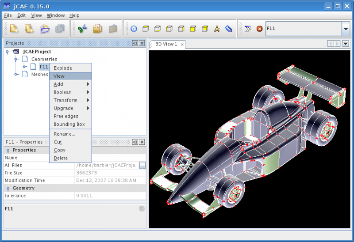This screenshot has width=354, height=242.
Task: Open the Window menu in menu bar
Action: 56,15
